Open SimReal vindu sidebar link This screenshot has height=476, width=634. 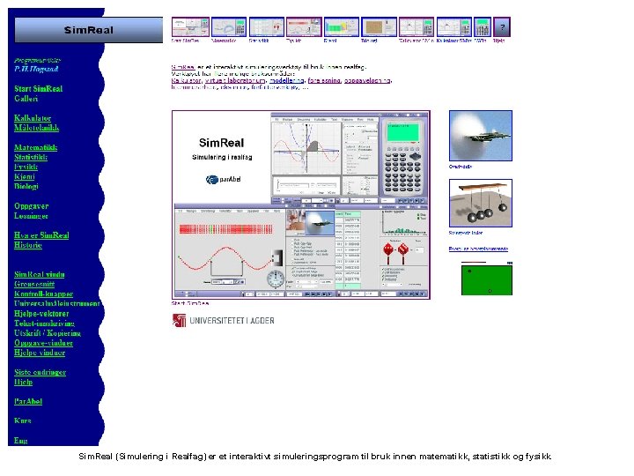[x=40, y=274]
